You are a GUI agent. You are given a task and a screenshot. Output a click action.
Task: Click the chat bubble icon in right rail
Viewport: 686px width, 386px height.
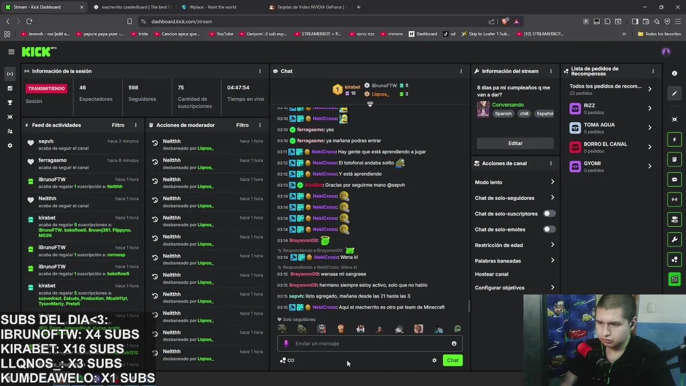[675, 180]
